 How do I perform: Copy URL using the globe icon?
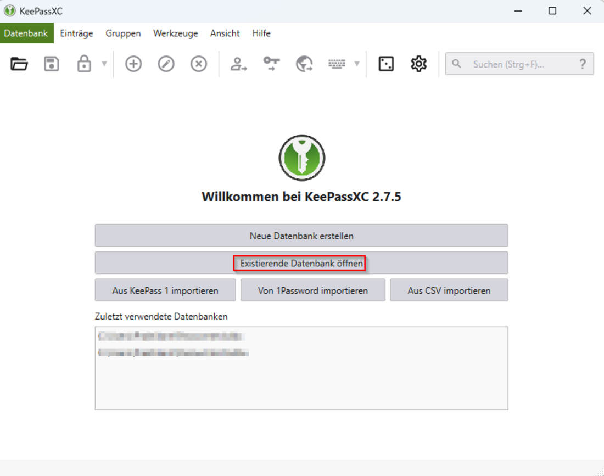click(x=304, y=64)
